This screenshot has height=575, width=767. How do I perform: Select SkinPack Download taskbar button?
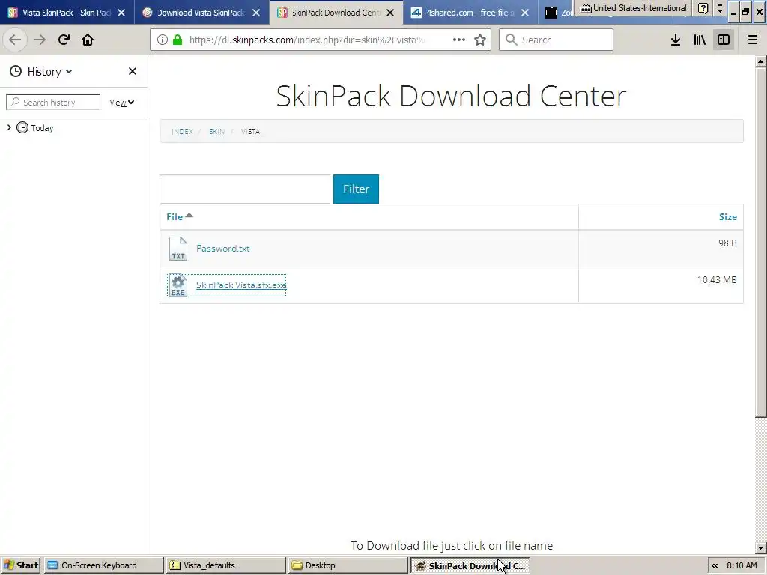(470, 565)
